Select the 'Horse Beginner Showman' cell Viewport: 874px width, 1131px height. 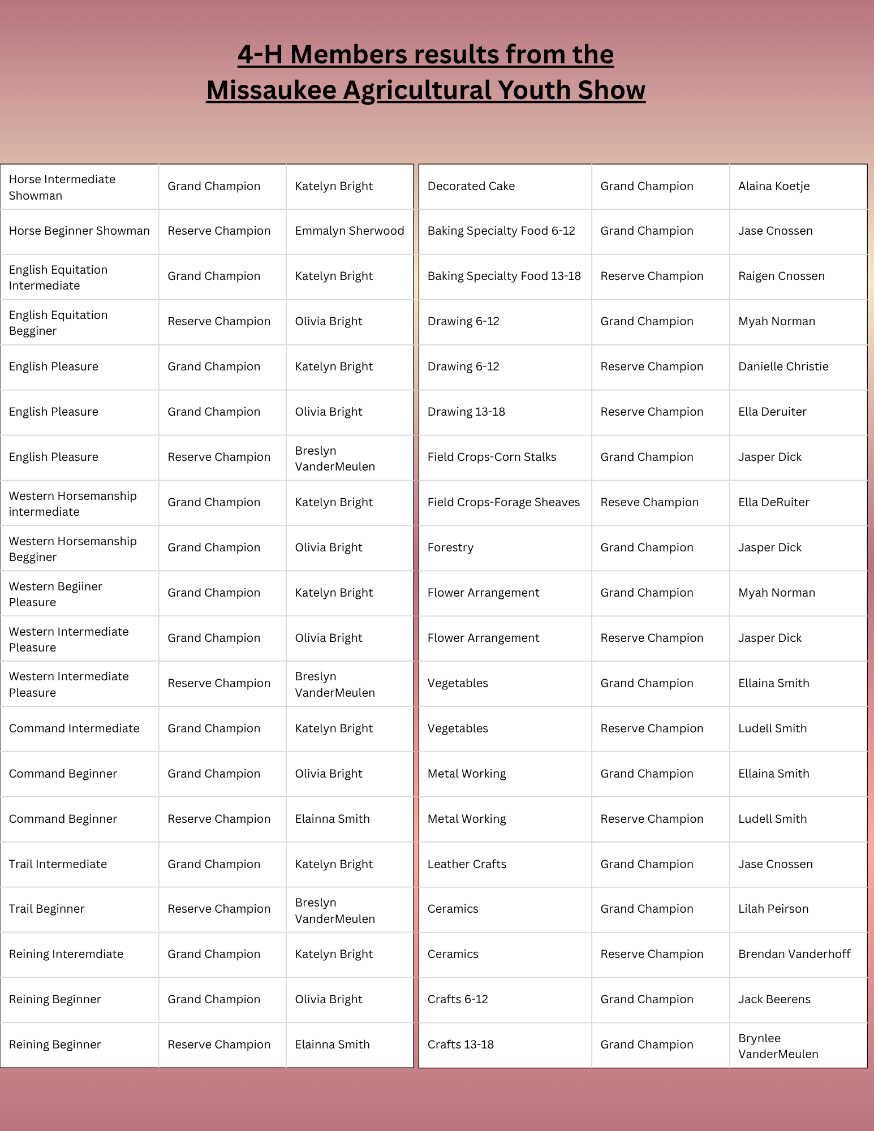pos(80,231)
